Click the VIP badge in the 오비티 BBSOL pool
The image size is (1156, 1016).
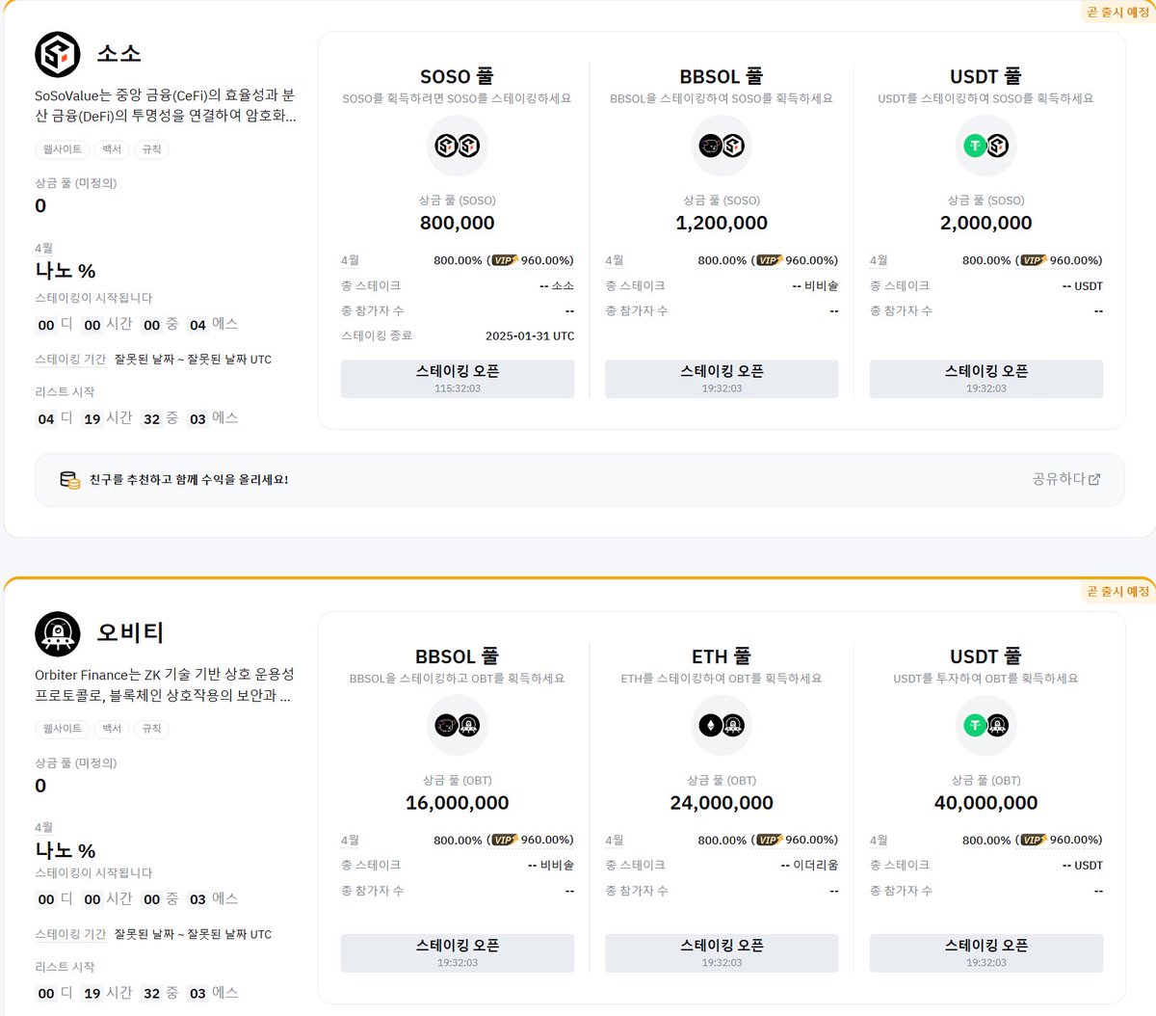[505, 840]
